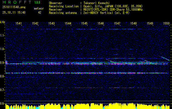
Task: Click the 0.8 kHz axis label
Action: [2, 76]
